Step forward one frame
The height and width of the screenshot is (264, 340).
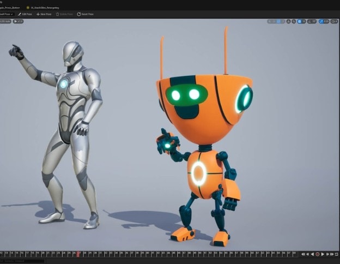tap(327, 254)
